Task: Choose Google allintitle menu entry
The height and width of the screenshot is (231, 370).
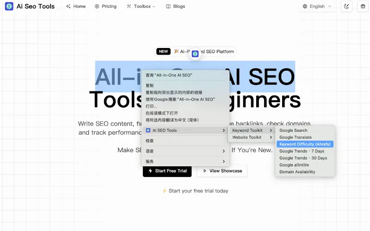Action: (294, 165)
